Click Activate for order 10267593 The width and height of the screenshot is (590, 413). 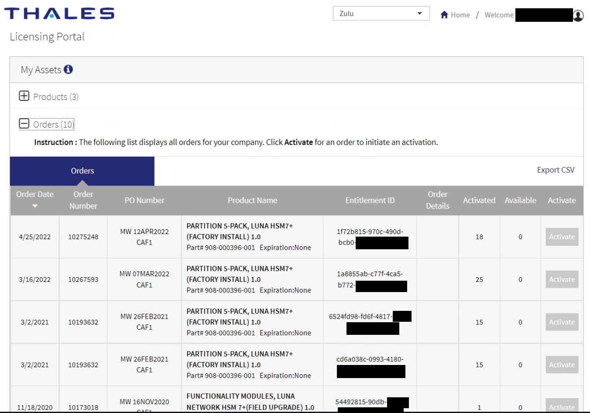click(x=562, y=279)
